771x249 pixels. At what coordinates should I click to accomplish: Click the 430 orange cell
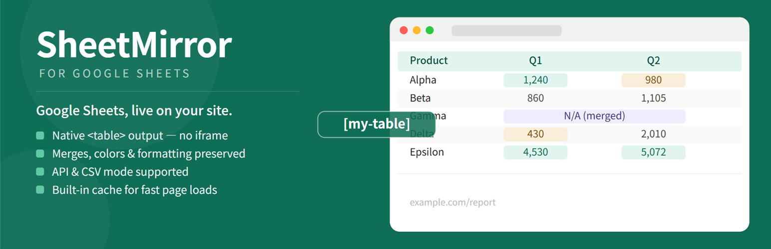(535, 134)
